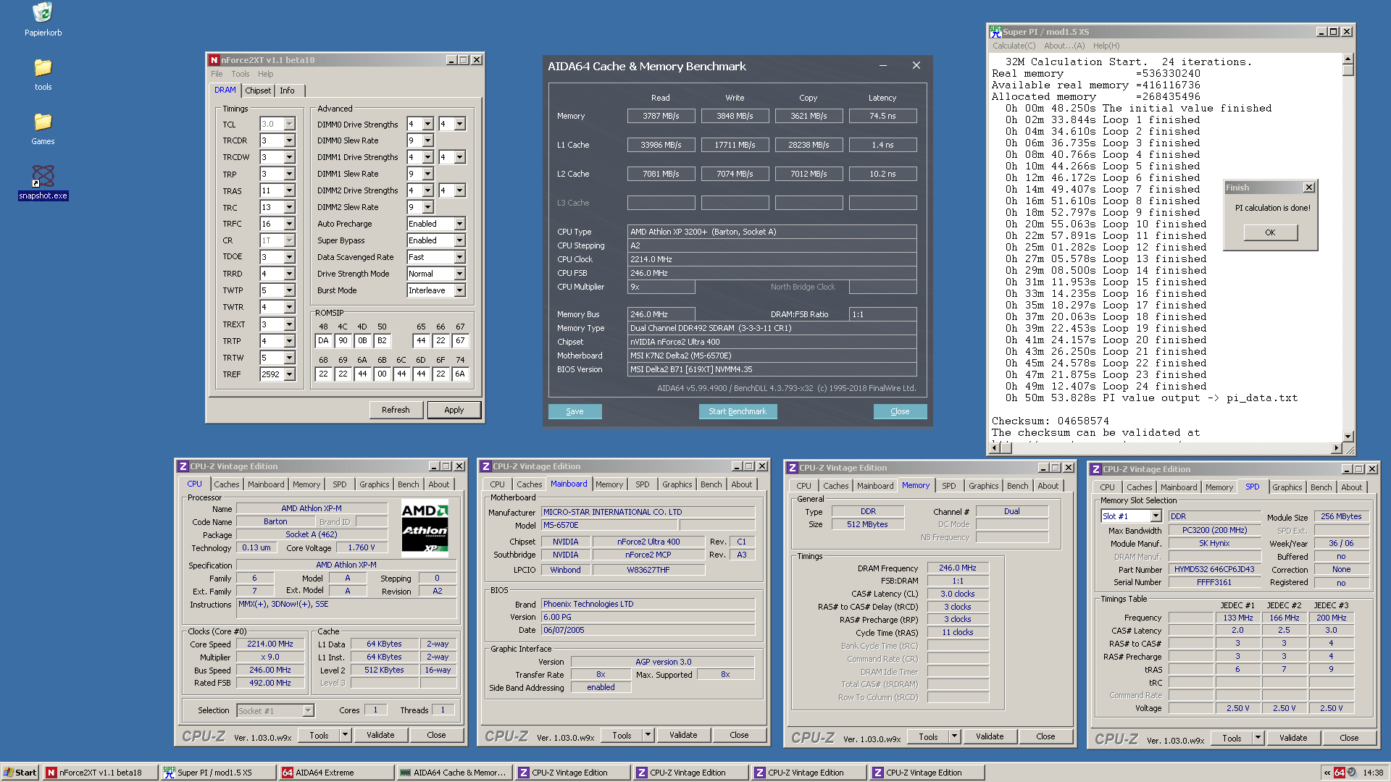Click the Apply button in nForce2XT
The width and height of the screenshot is (1391, 782).
[x=454, y=410]
